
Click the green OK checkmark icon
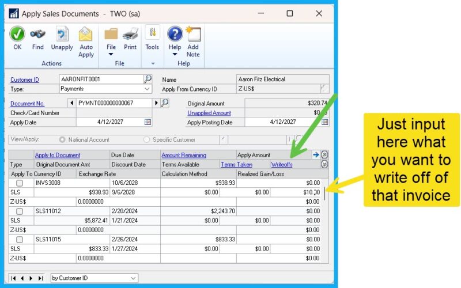17,34
